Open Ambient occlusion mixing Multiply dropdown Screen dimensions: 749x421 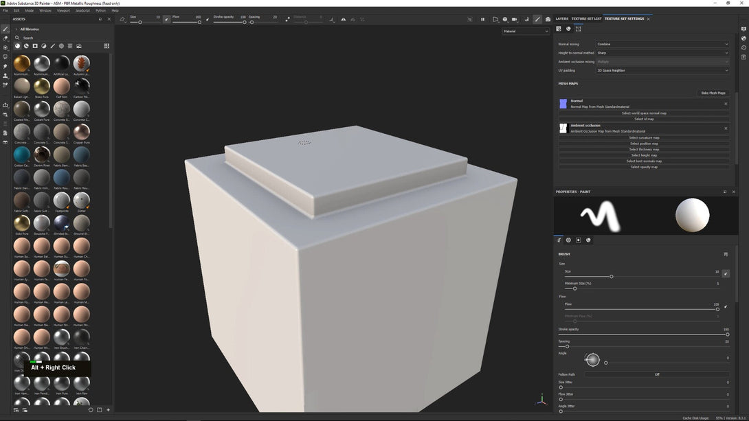tap(662, 62)
